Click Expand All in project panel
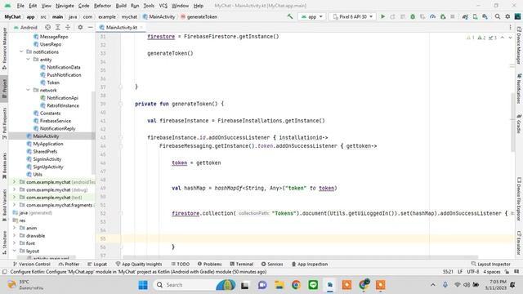The height and width of the screenshot is (294, 523). tap(58, 27)
